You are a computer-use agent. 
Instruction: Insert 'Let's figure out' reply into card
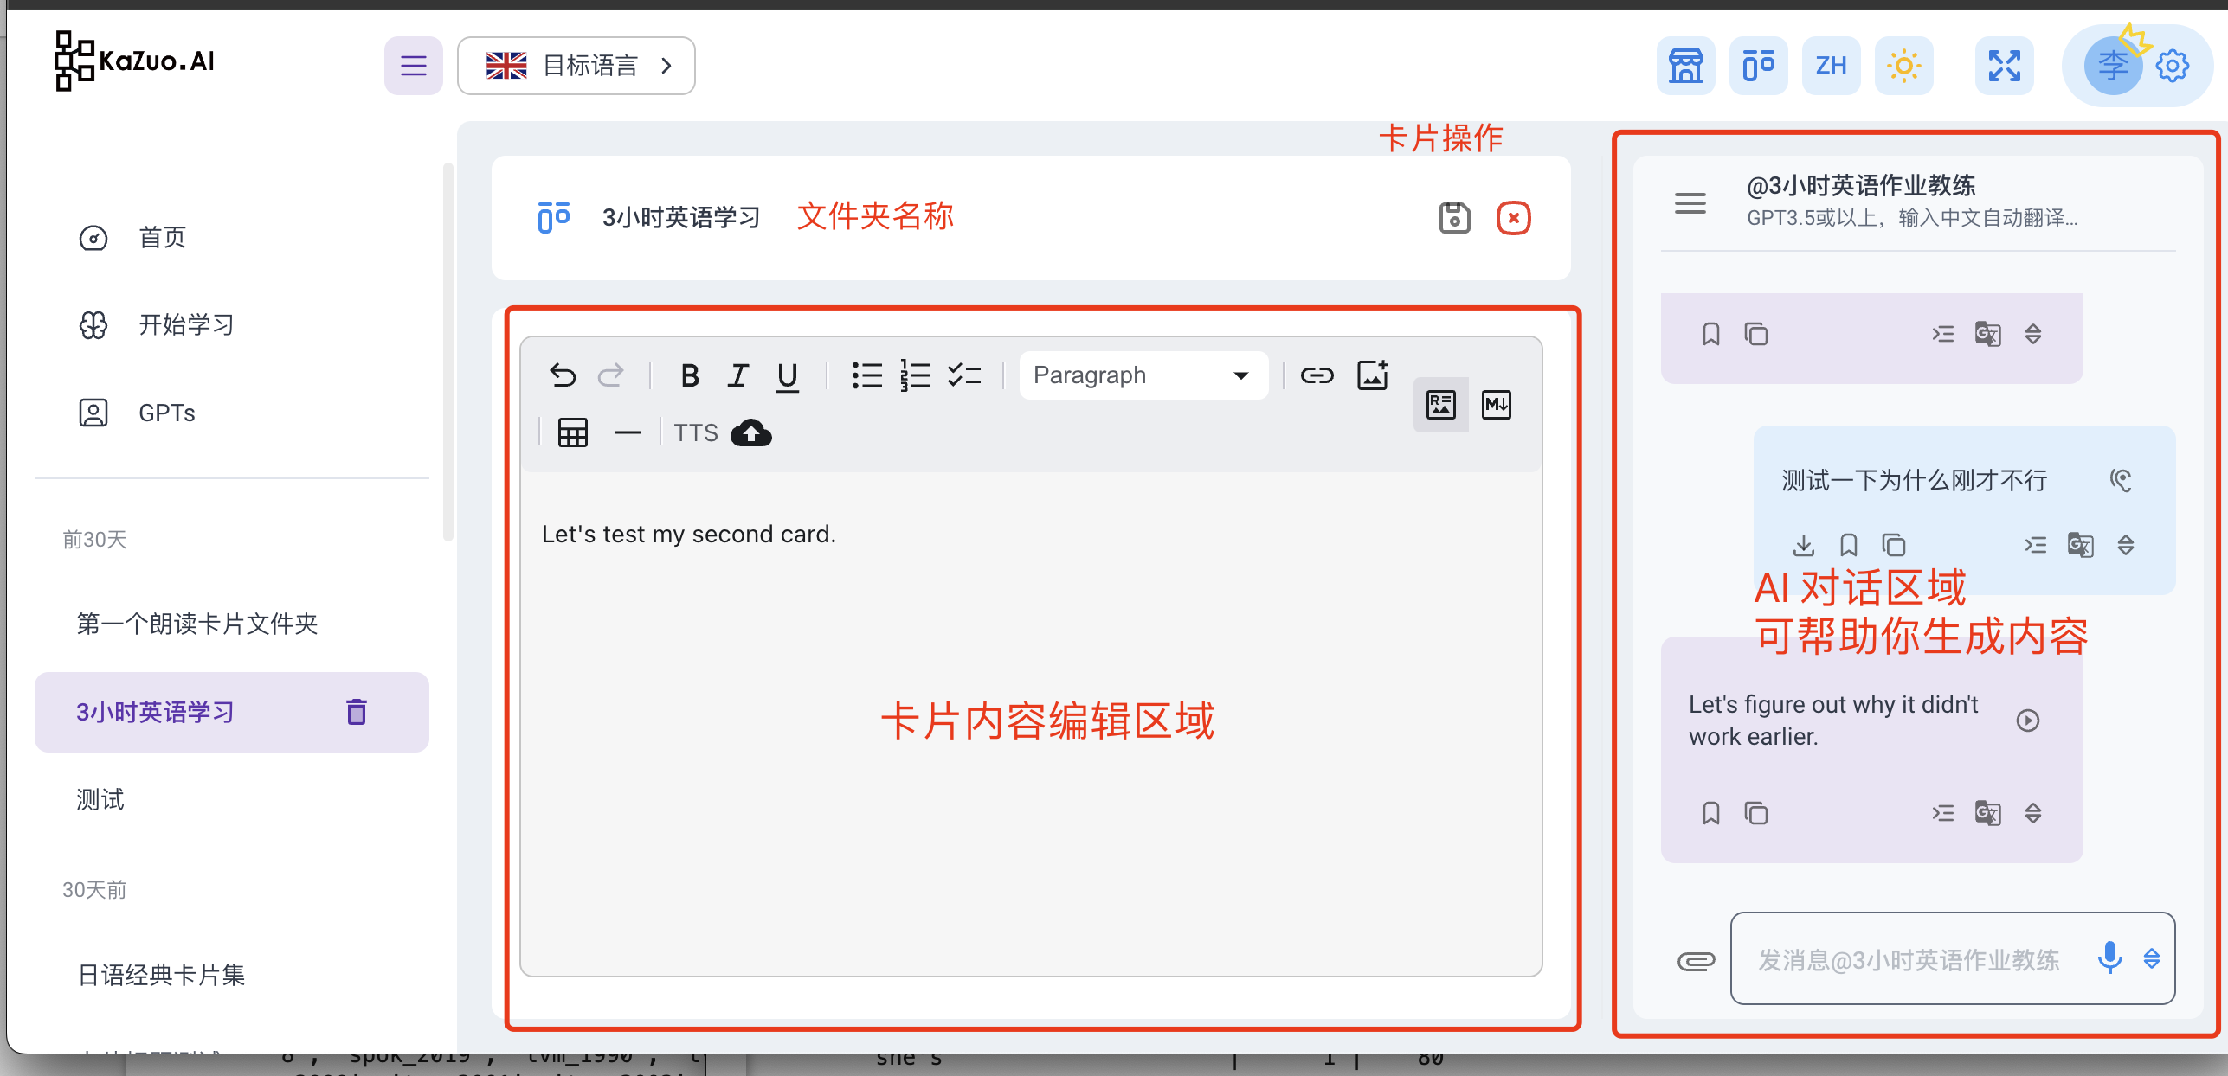(x=1942, y=814)
